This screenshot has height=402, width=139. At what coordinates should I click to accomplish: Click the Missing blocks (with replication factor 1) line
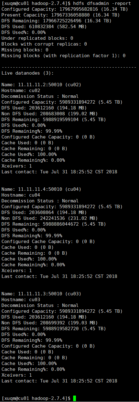click(x=63, y=56)
